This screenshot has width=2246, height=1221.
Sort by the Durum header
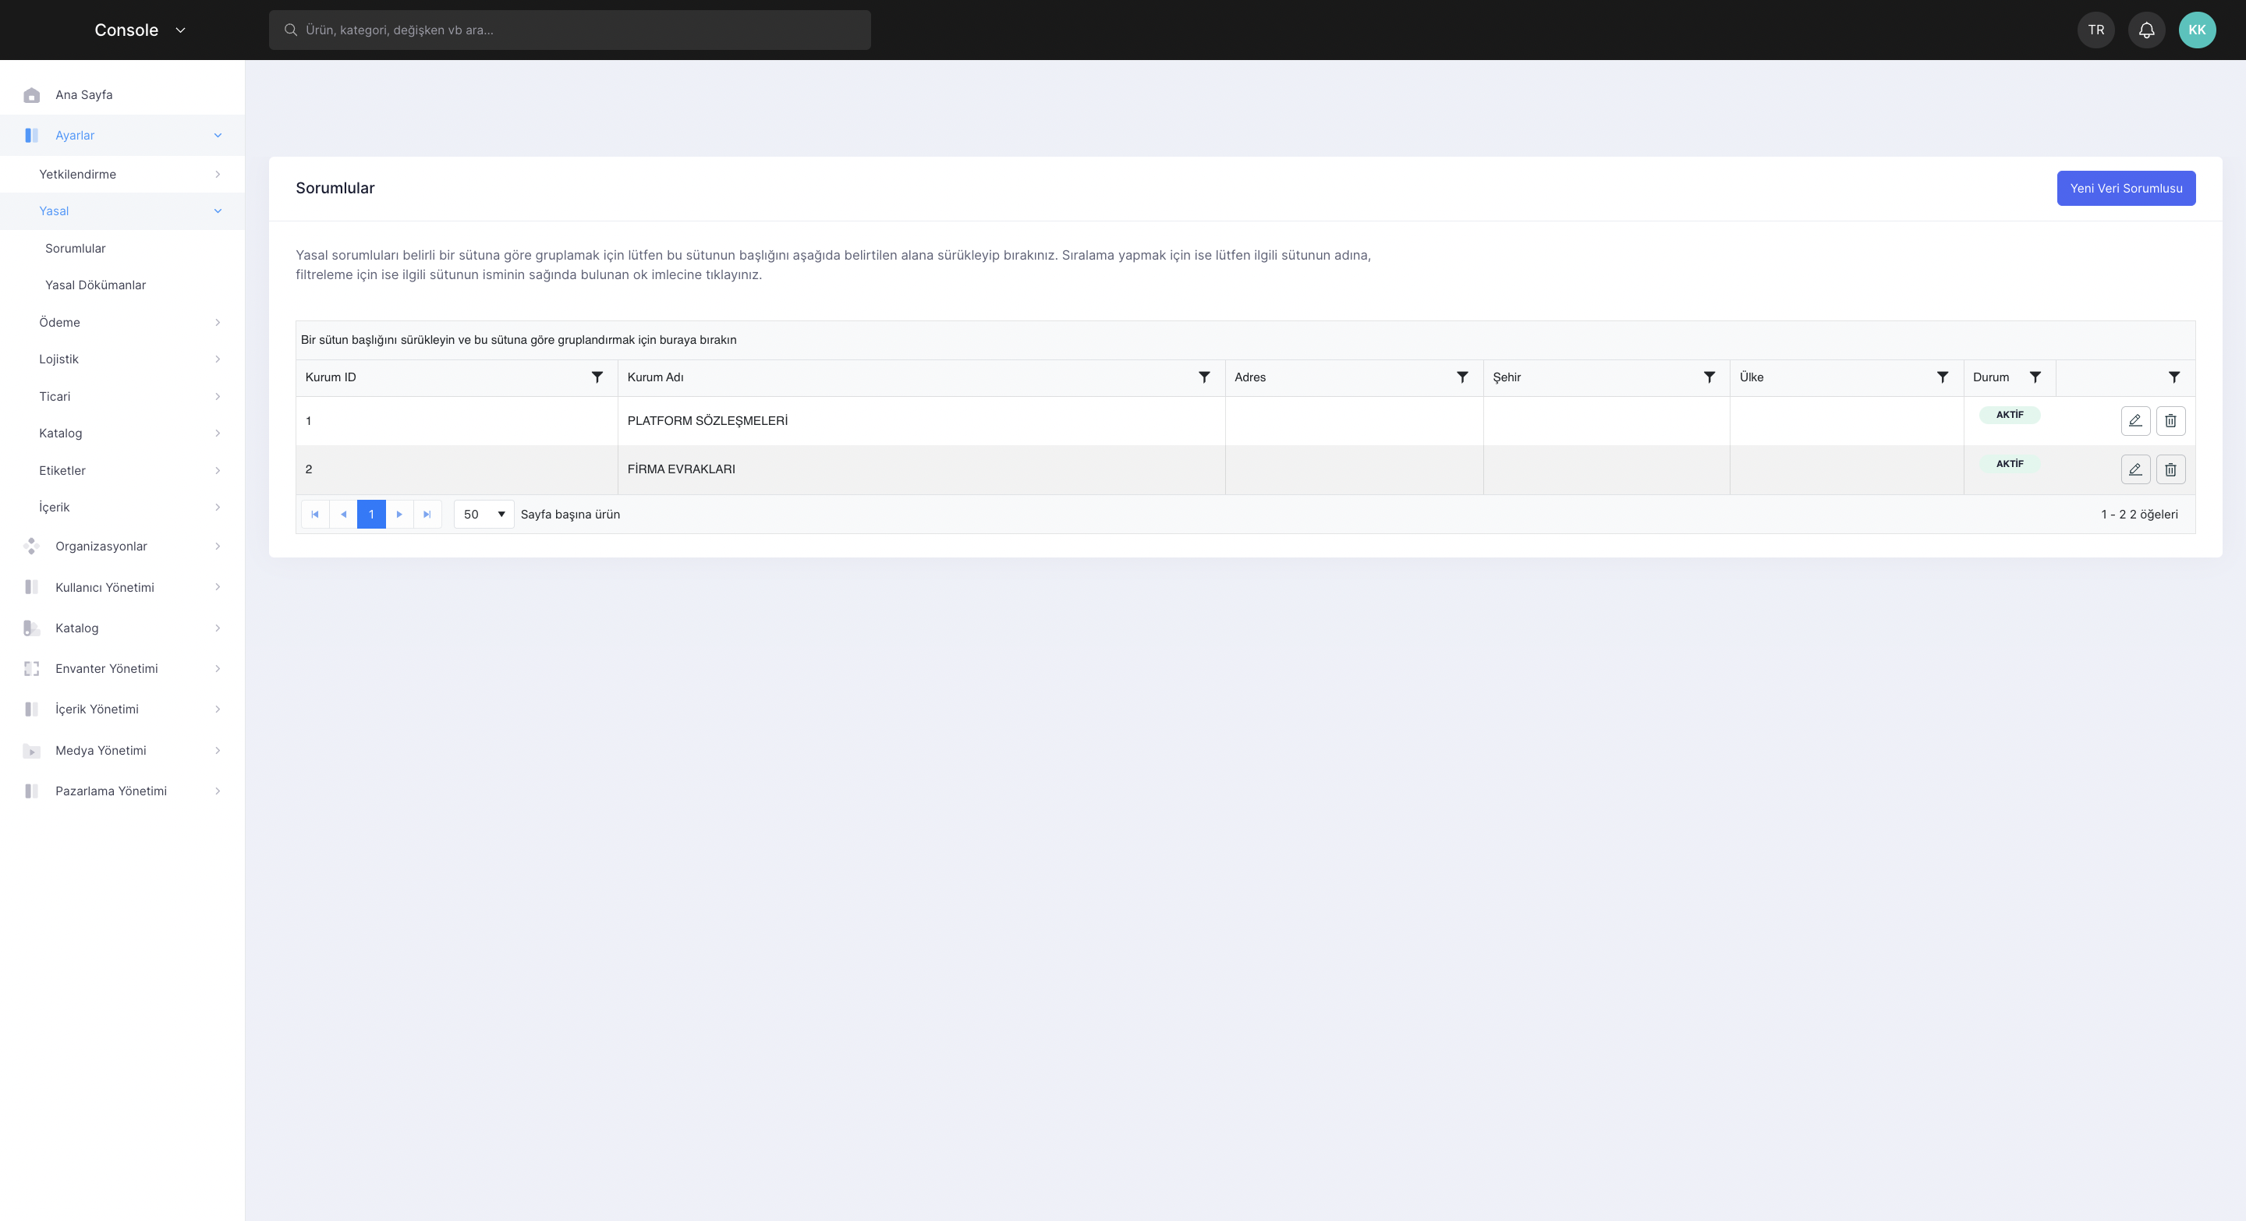click(1990, 377)
